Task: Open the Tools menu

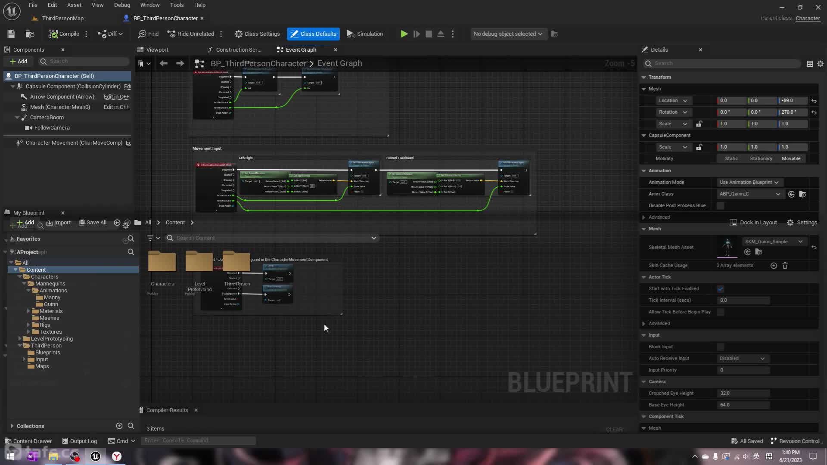Action: pos(177,5)
